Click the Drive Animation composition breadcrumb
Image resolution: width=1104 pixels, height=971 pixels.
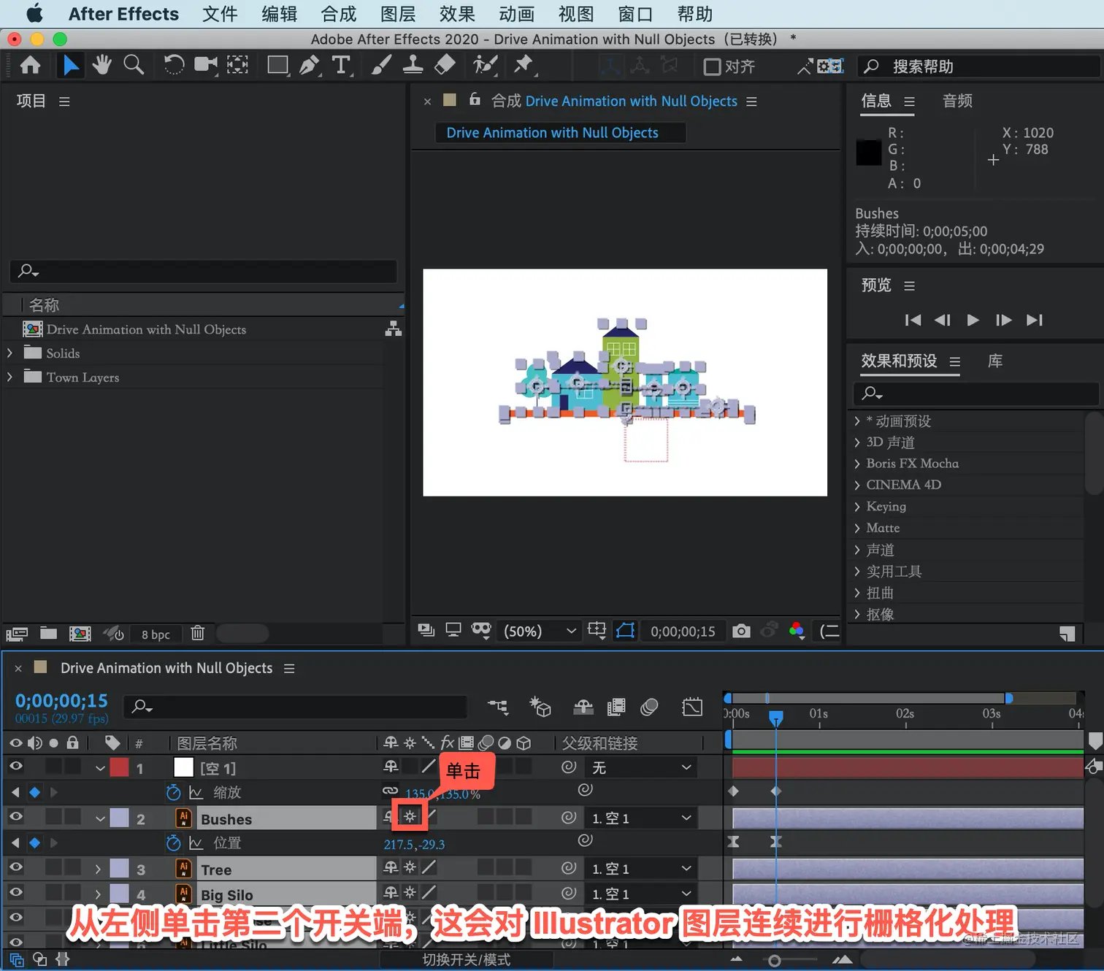pos(552,133)
